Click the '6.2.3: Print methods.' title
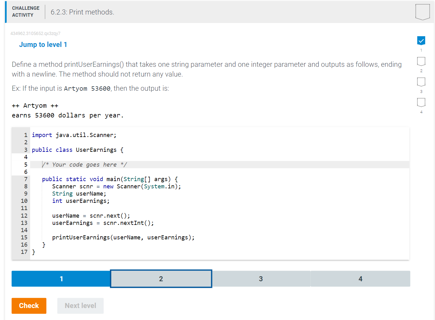Image resolution: width=435 pixels, height=320 pixels. pyautogui.click(x=83, y=12)
